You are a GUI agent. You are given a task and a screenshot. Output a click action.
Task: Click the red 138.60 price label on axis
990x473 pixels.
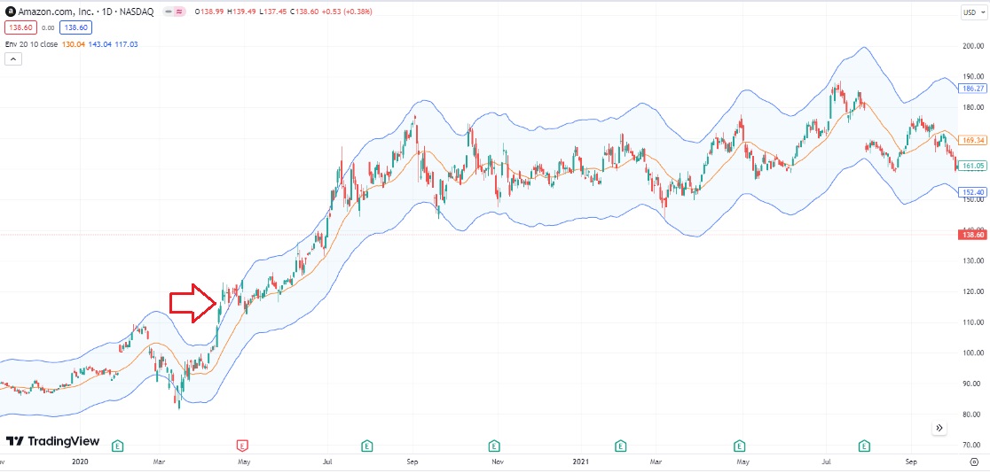(971, 235)
